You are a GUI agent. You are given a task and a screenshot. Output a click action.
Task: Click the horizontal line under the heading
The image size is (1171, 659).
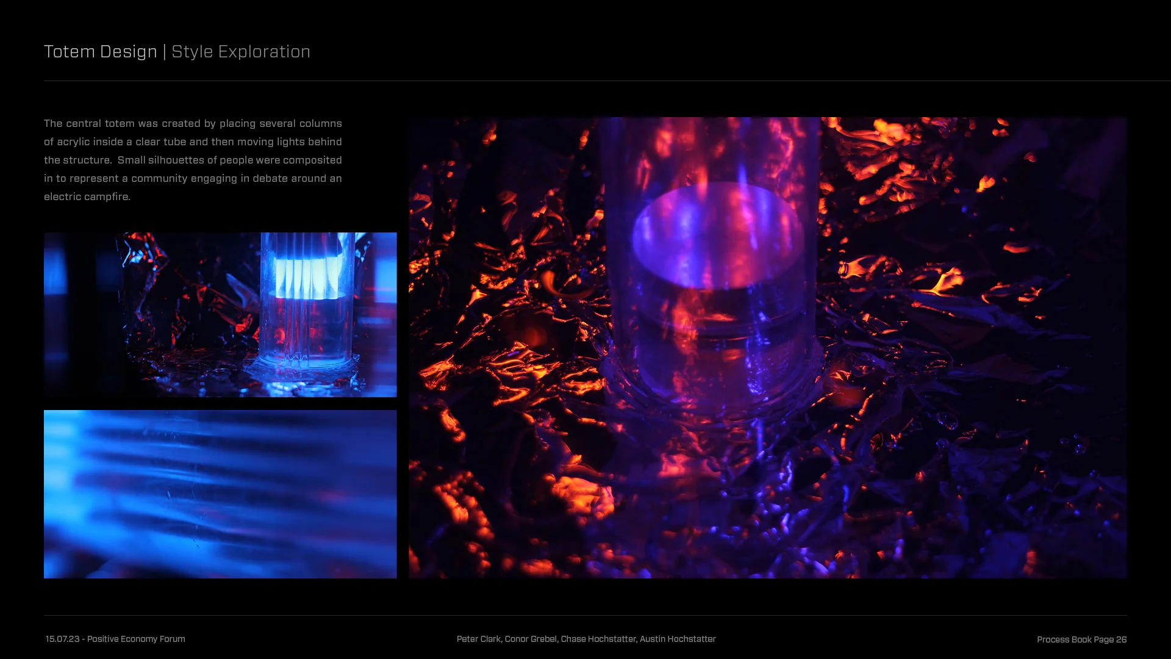(x=585, y=81)
